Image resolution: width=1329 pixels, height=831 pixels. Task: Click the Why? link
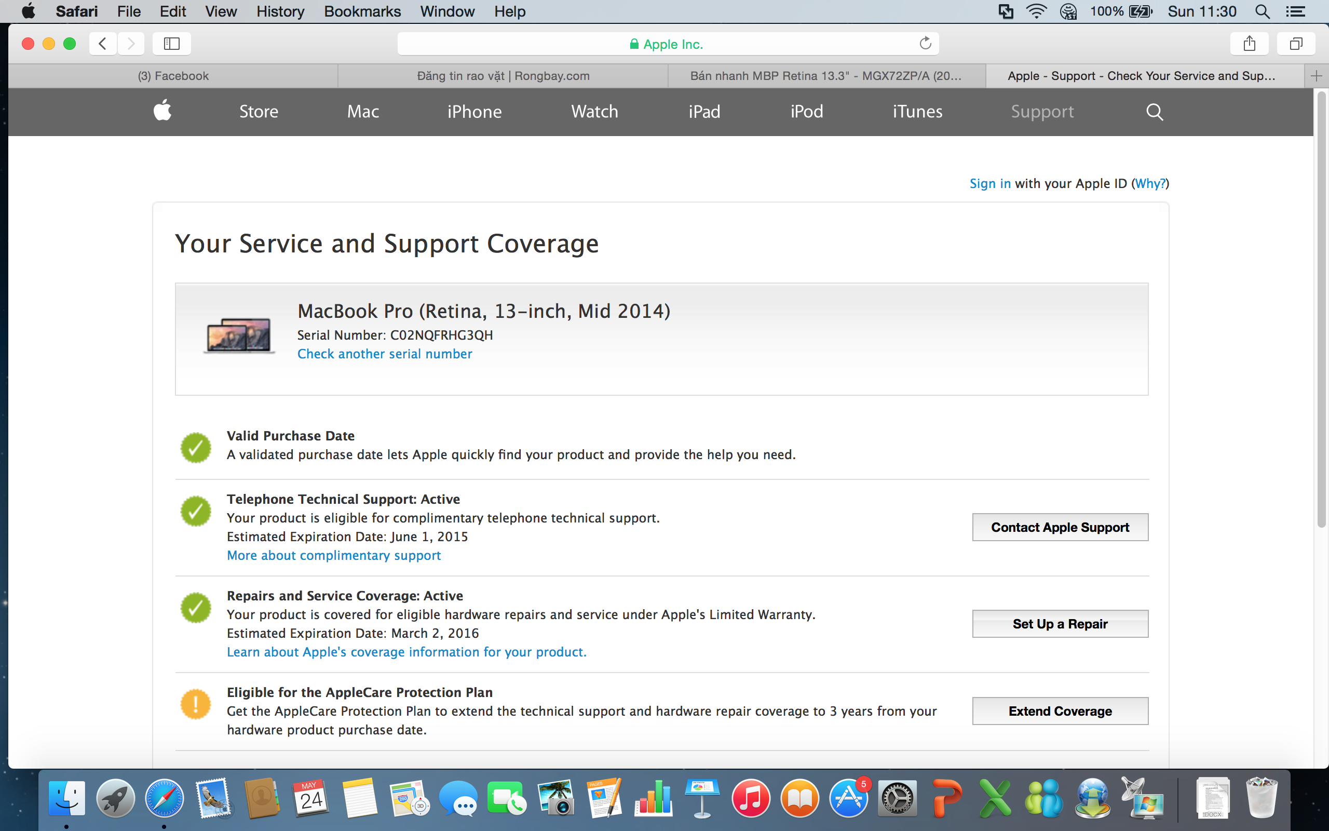[x=1150, y=183]
